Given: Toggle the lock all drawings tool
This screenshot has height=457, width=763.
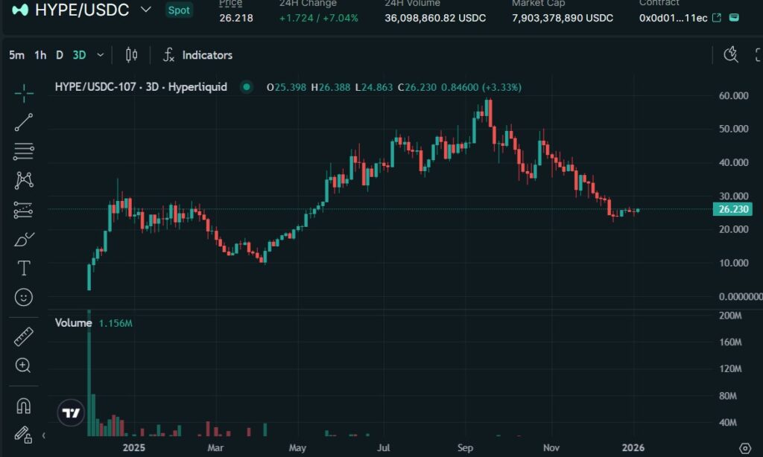Looking at the screenshot, I should 23,435.
